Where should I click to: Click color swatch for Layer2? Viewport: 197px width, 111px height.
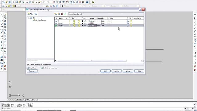[82, 25]
